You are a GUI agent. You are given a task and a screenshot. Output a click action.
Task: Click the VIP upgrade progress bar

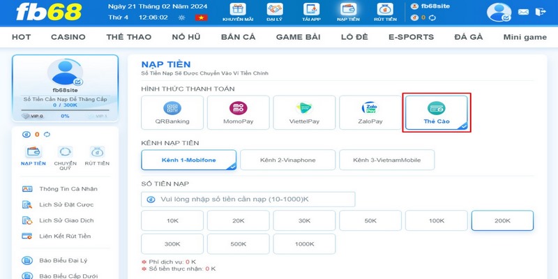[x=65, y=110]
